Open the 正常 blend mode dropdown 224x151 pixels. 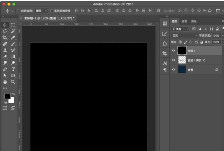click(x=184, y=36)
